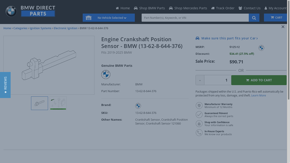The image size is (290, 163).
Task: Click the magnifier search button
Action: (x=254, y=18)
